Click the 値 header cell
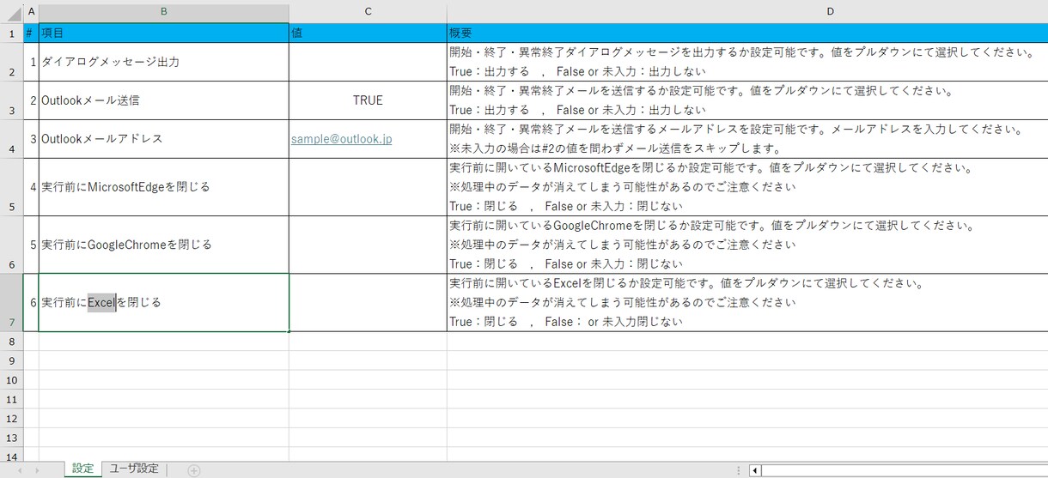Screen dimensions: 1048x478 (368, 33)
